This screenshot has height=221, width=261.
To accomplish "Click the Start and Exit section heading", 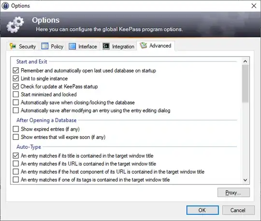I will point(31,61).
